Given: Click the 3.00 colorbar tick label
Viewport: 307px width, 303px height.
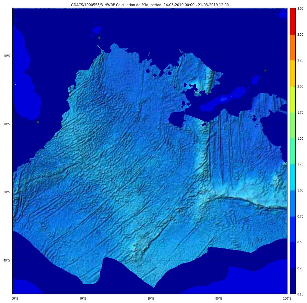Looking at the screenshot, I should coord(300,9).
